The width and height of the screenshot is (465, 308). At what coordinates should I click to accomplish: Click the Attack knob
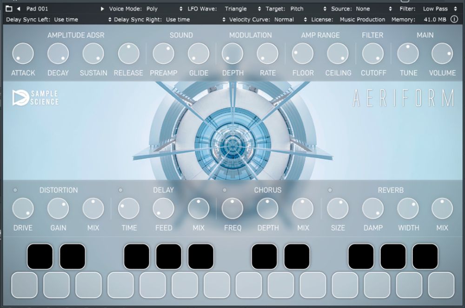(23, 53)
